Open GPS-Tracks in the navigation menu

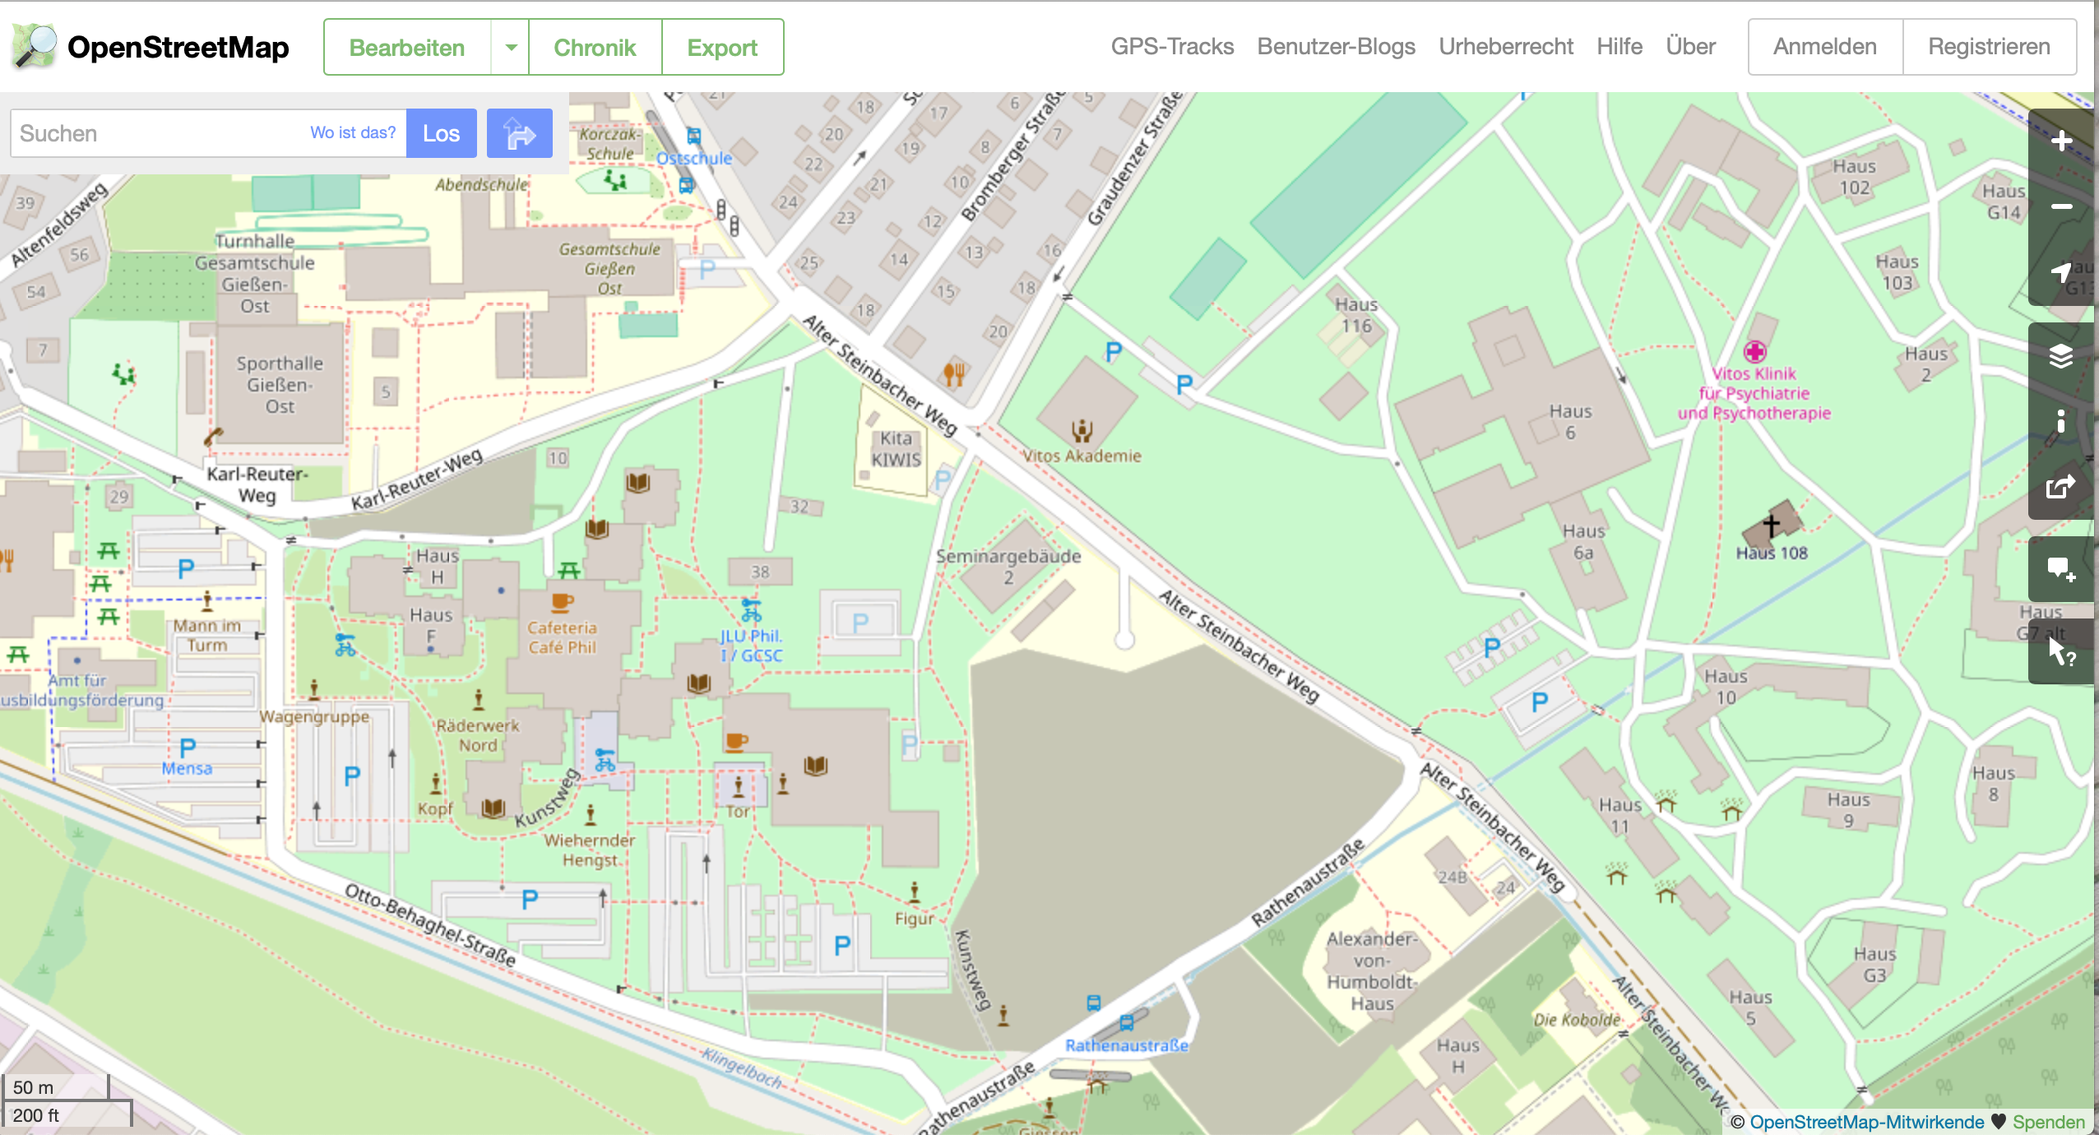coord(1172,46)
